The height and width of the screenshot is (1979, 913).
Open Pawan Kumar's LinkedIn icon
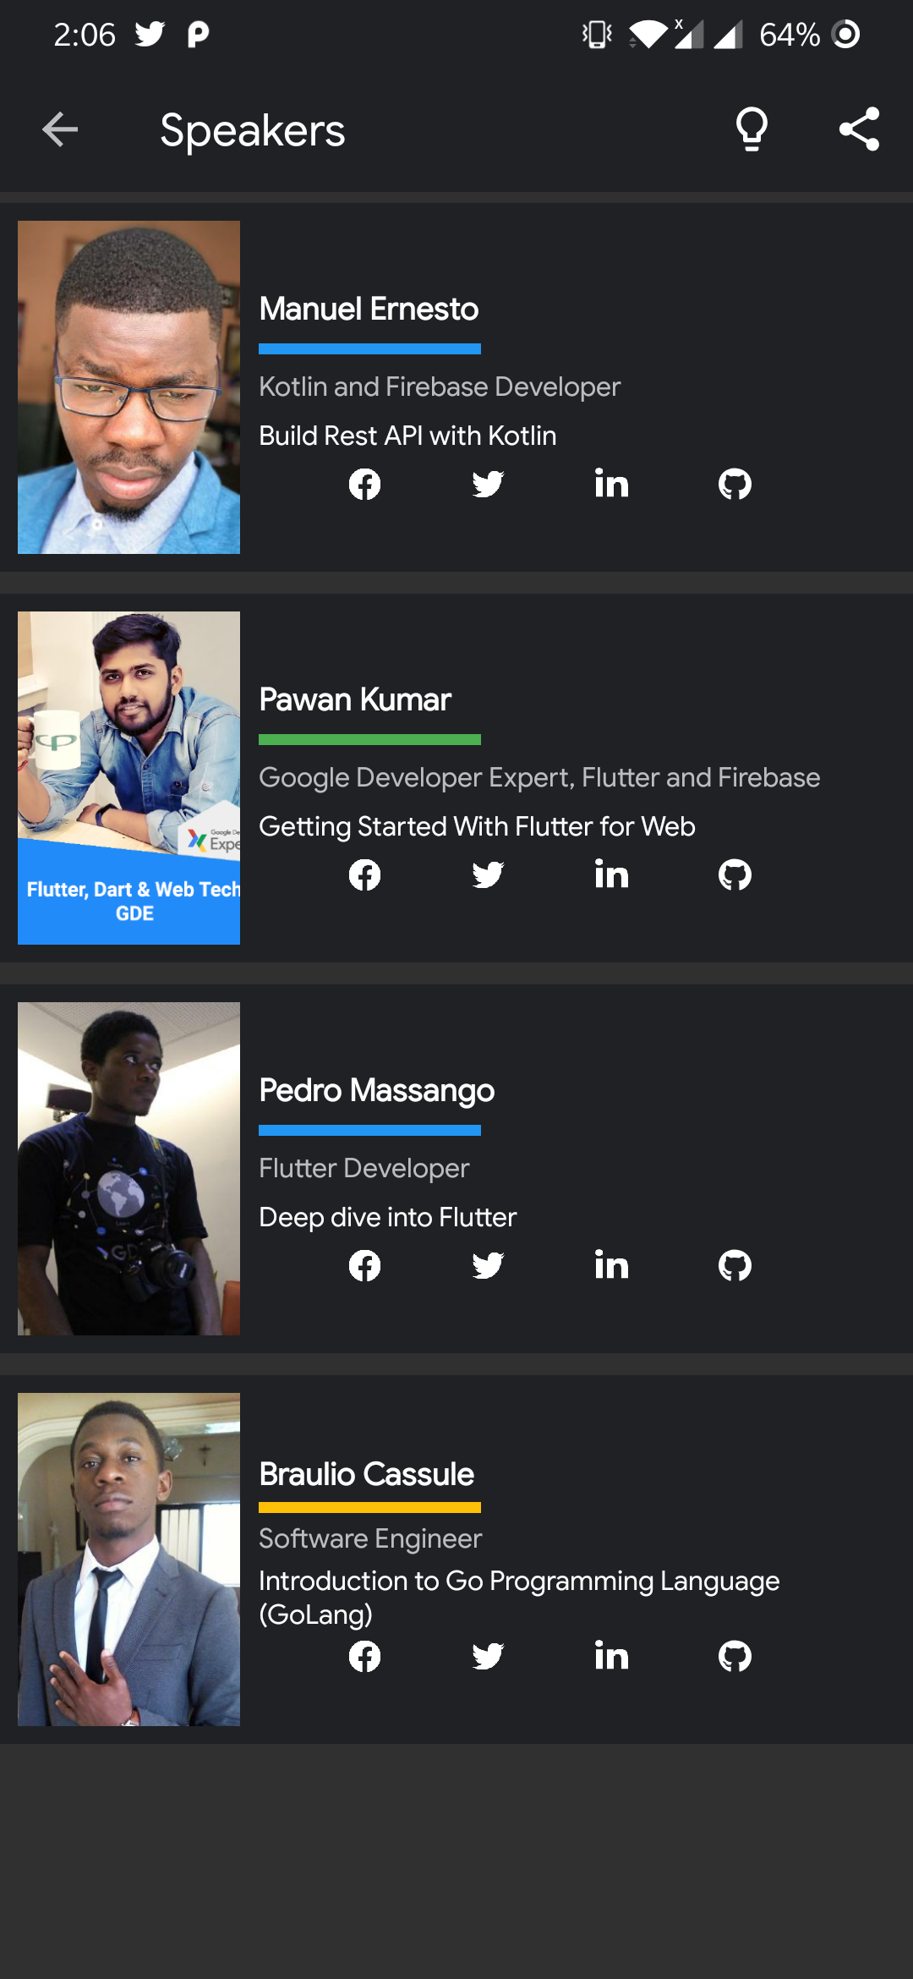click(611, 874)
